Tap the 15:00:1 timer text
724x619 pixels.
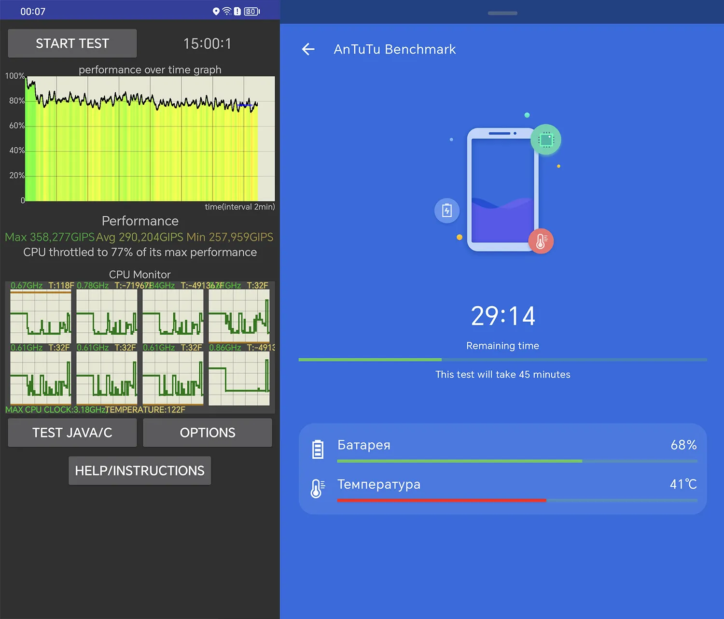click(208, 43)
